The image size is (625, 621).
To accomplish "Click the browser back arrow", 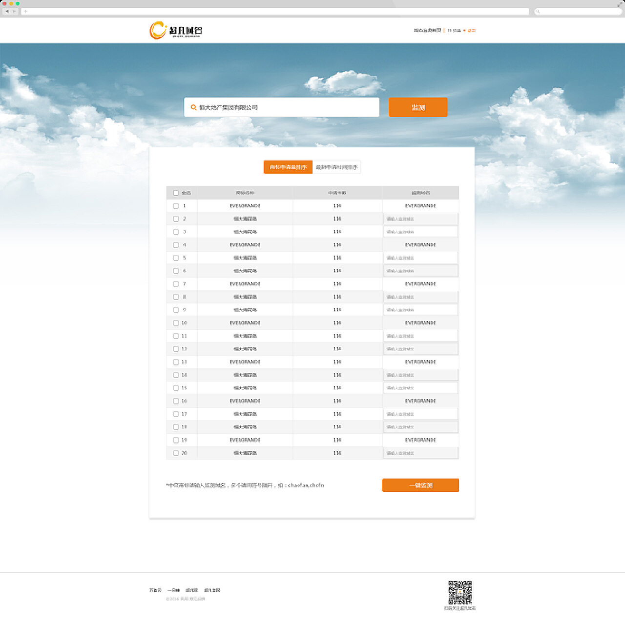I will point(7,11).
